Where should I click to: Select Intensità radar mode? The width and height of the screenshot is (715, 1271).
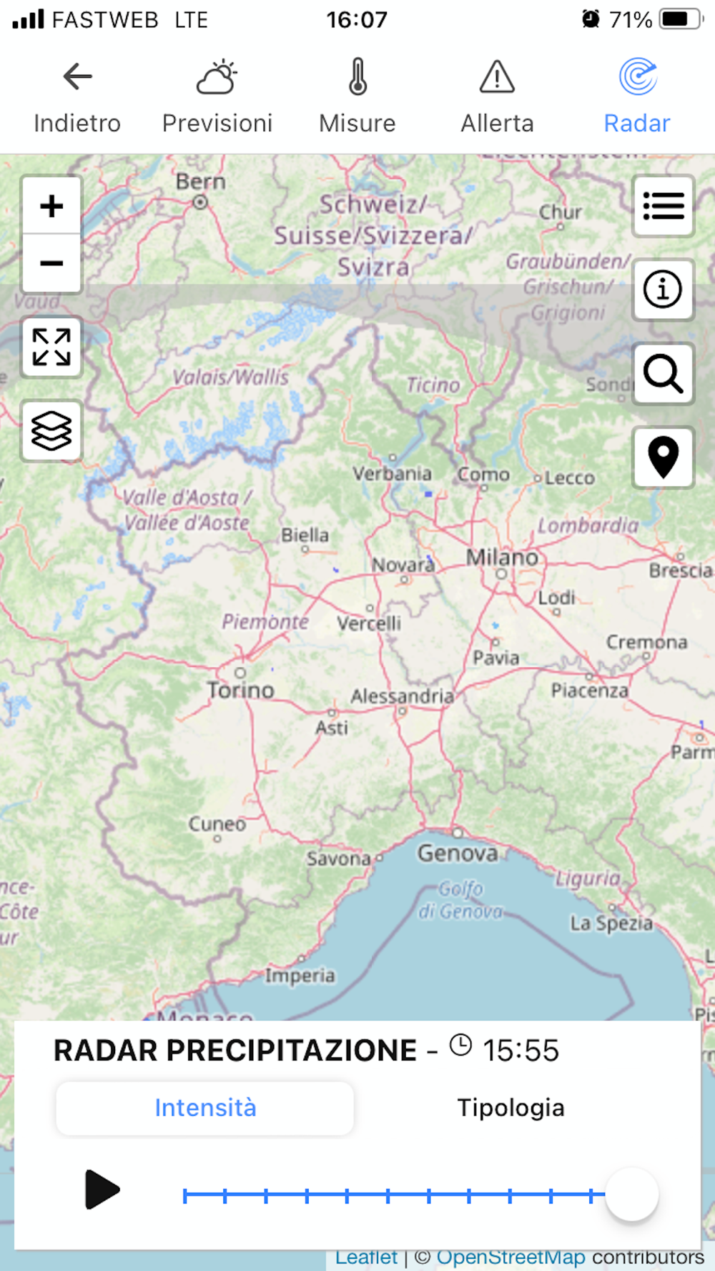pos(205,1108)
